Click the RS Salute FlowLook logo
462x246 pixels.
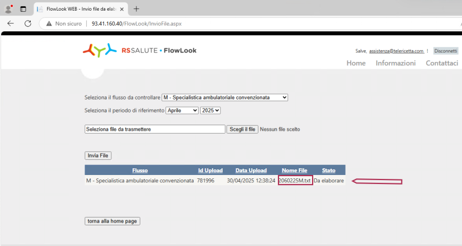coord(140,51)
